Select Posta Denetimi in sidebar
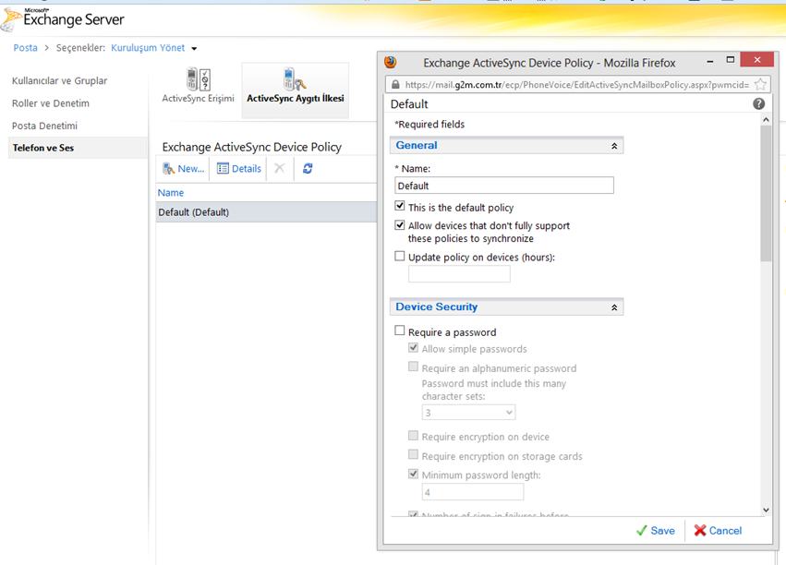The height and width of the screenshot is (565, 786). 44,126
